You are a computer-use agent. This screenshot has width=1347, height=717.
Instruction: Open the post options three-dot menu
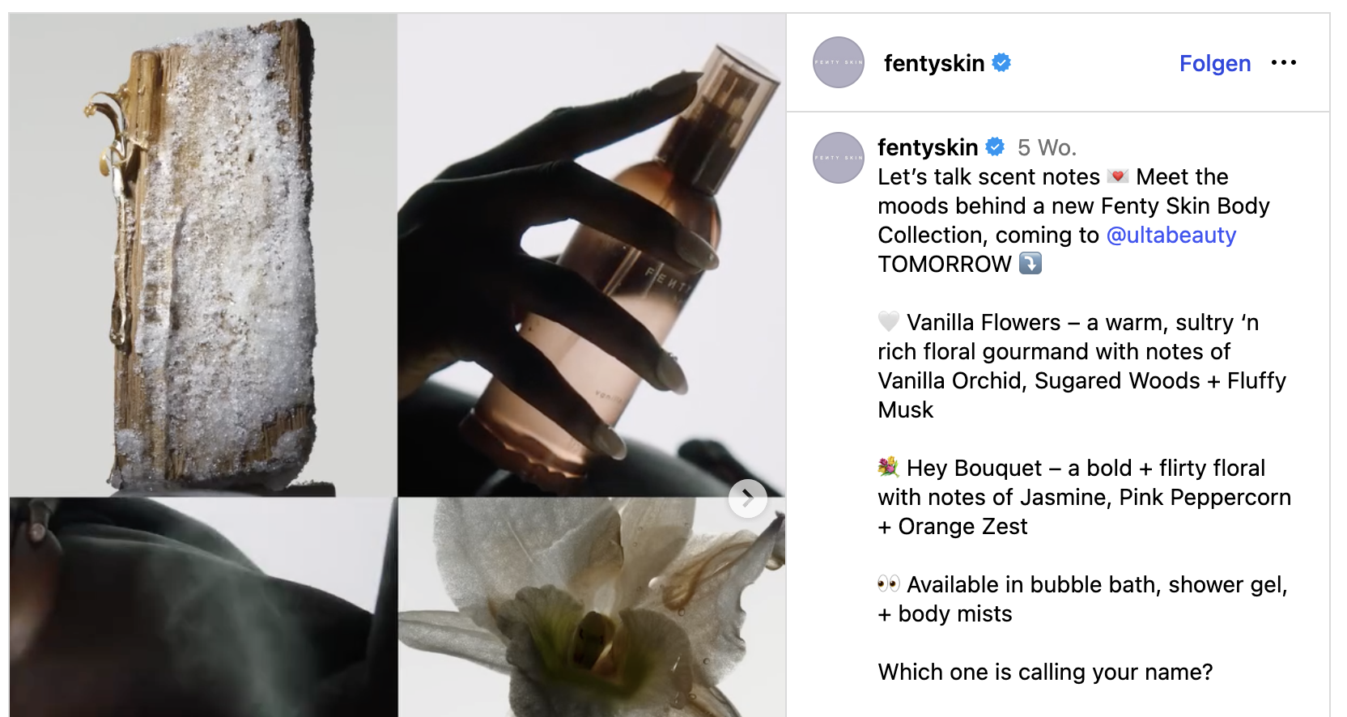pos(1285,62)
